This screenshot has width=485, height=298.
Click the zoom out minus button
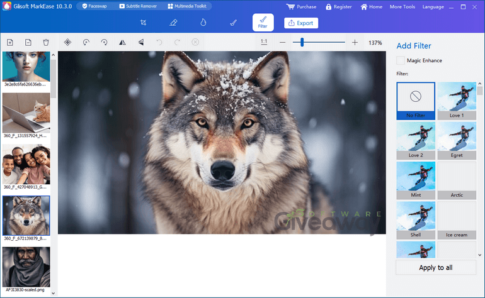point(282,42)
